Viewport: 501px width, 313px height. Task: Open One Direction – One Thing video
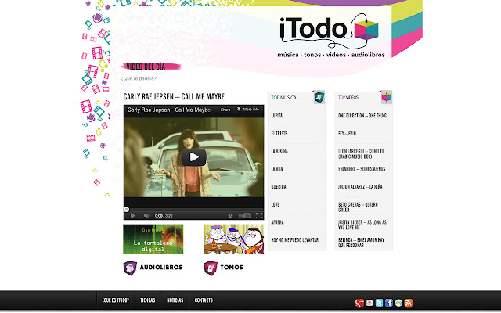click(x=362, y=116)
